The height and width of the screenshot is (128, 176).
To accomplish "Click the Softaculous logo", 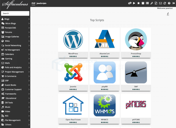I will 15,4.
